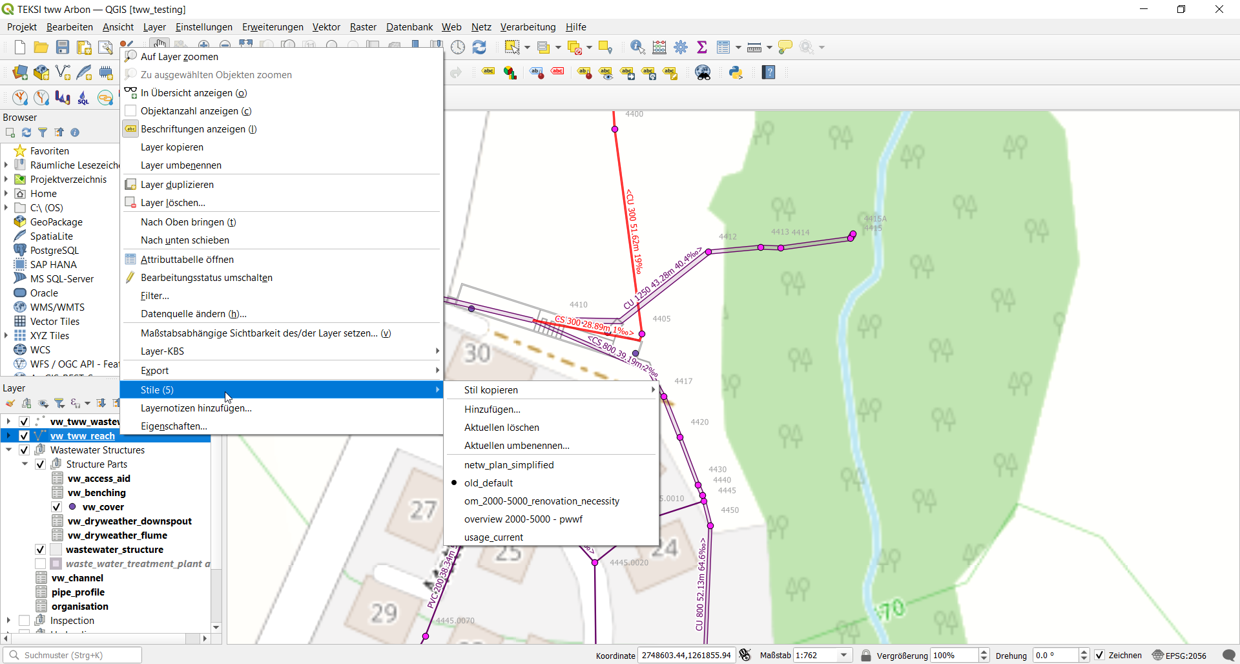Select the om_2000-5000_renovation_necessity style
Viewport: 1240px width, 664px height.
pyautogui.click(x=551, y=501)
